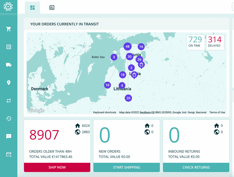Open the delivery truck sidebar icon

(x=9, y=65)
